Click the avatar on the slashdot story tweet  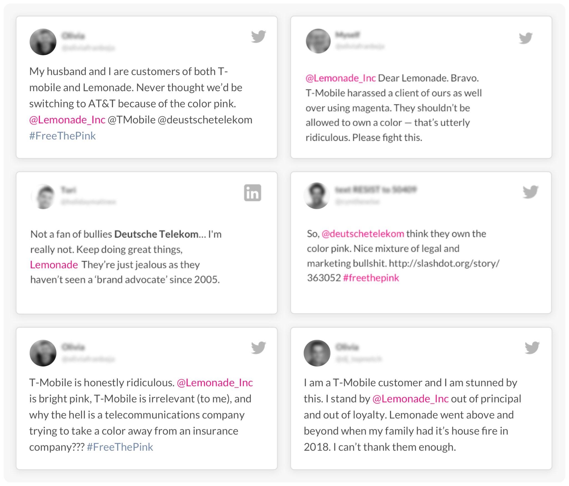317,196
